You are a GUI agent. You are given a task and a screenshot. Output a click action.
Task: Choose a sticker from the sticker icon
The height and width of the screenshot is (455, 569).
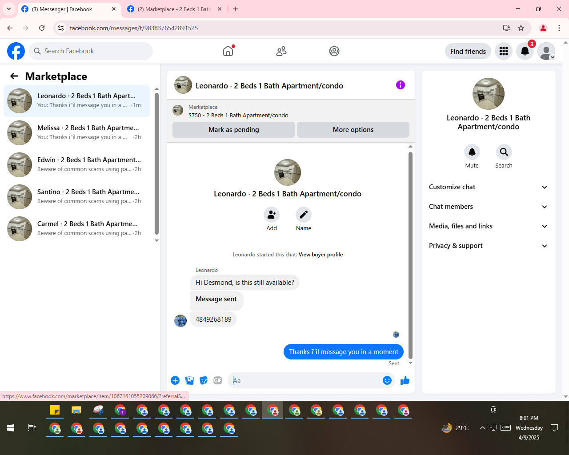(204, 380)
